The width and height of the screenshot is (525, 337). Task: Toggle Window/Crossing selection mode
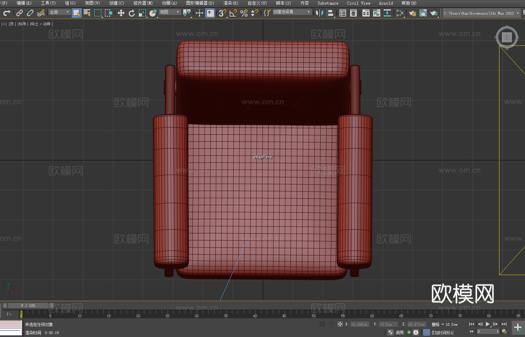point(109,13)
